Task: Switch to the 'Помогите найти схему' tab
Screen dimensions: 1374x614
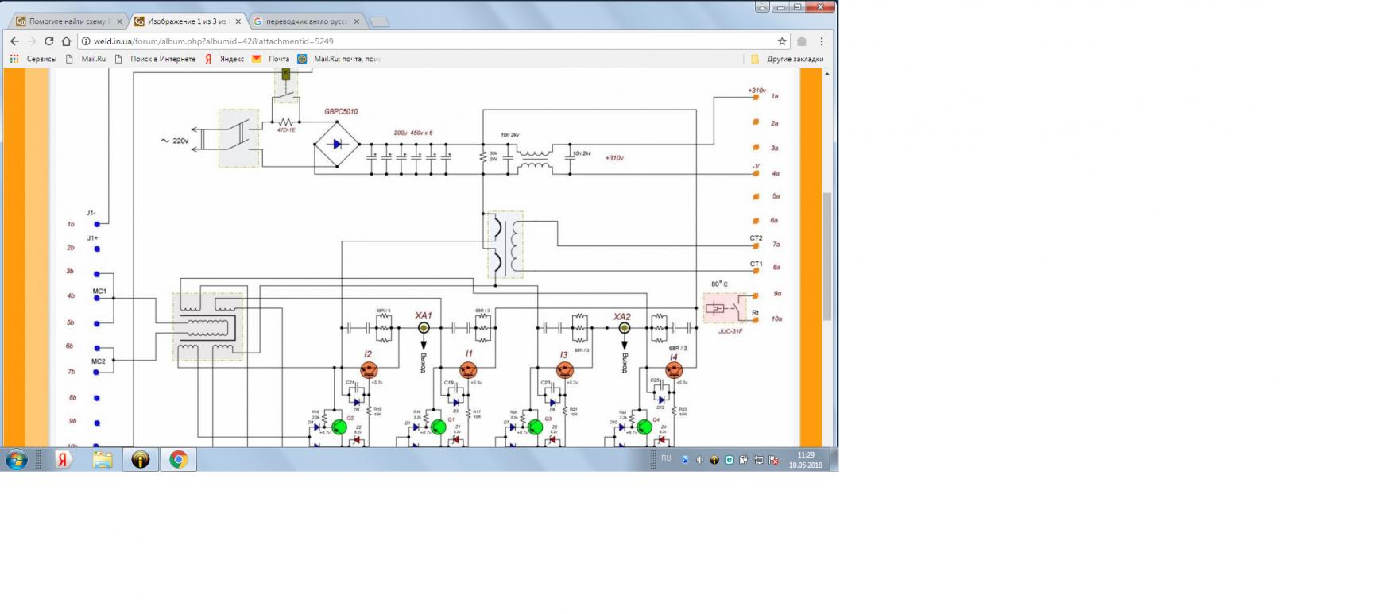Action: tap(68, 21)
